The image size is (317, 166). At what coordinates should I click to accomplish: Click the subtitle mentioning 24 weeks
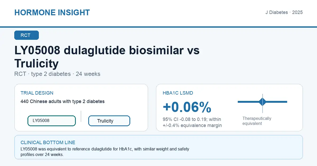[57, 74]
